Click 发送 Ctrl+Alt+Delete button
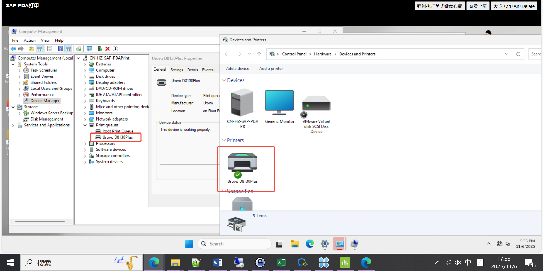The height and width of the screenshot is (271, 543). 514,6
